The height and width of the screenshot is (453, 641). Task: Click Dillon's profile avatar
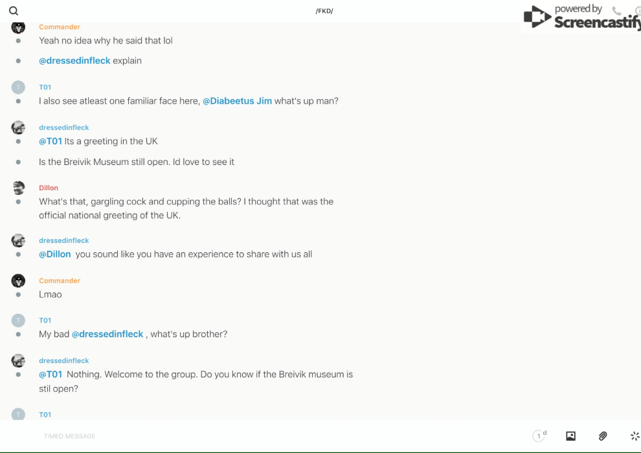18,188
